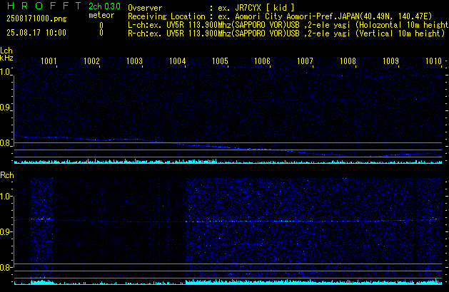Viewport: 449px width, 292px height.
Task: Click the Rch carrier trace near 0.93 kHz
Action: click(228, 221)
